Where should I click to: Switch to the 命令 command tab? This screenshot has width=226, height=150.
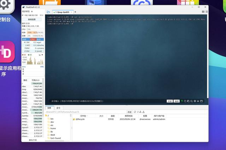coord(58,108)
